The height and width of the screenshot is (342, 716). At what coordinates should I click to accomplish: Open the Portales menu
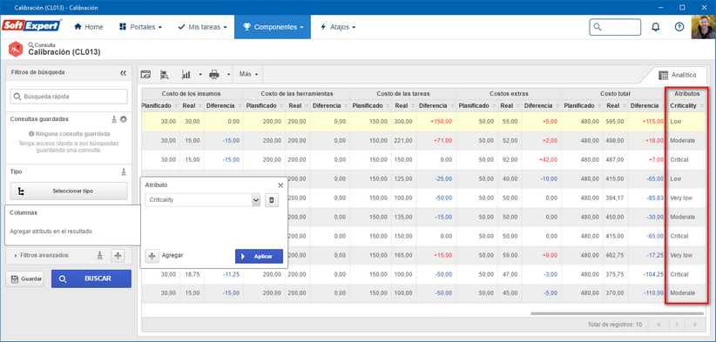[x=140, y=27]
